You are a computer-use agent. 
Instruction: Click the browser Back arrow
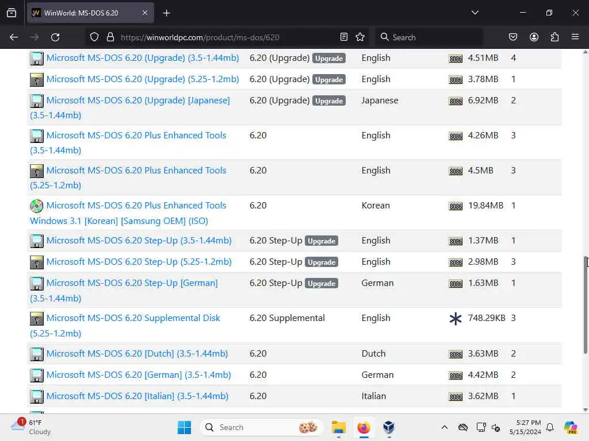(14, 37)
